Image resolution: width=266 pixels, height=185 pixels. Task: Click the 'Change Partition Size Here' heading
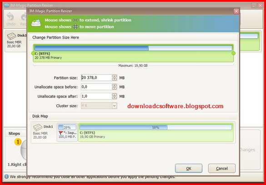tap(55, 37)
